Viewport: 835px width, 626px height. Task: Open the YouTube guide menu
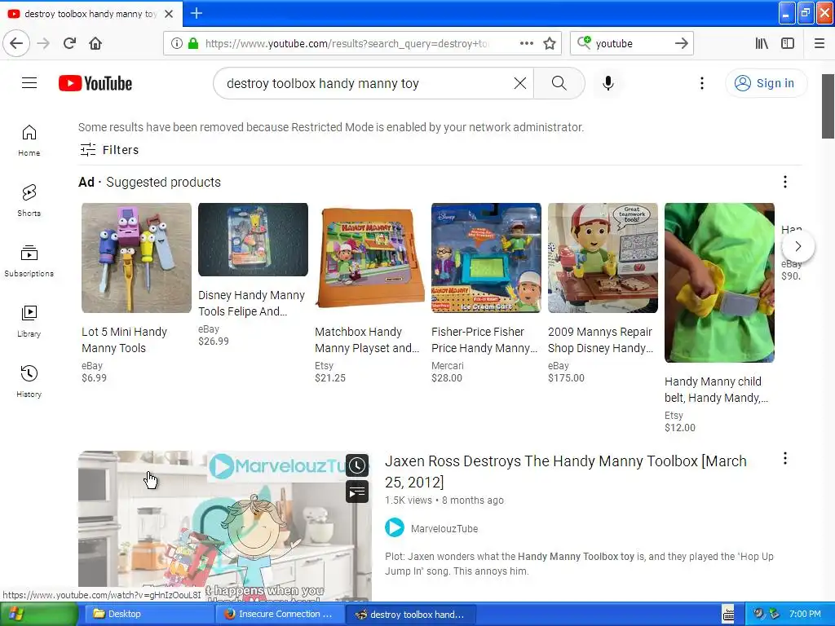[29, 83]
